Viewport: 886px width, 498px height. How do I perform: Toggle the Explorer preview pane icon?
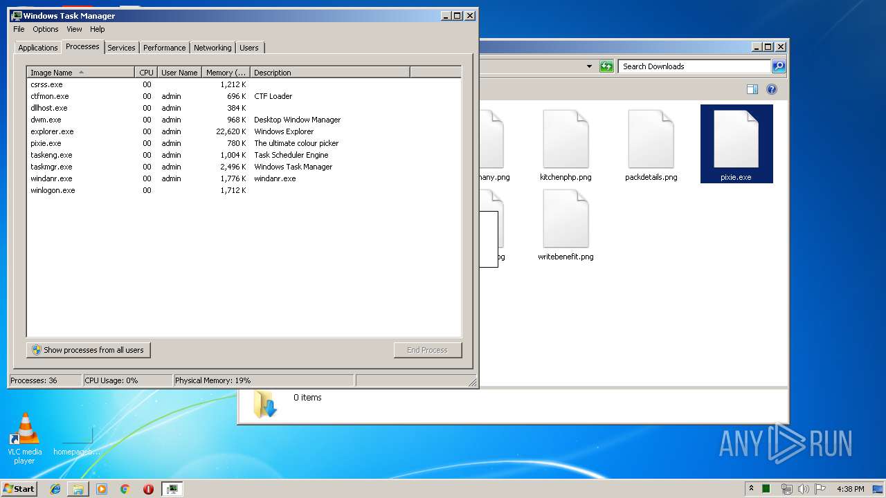coord(752,89)
